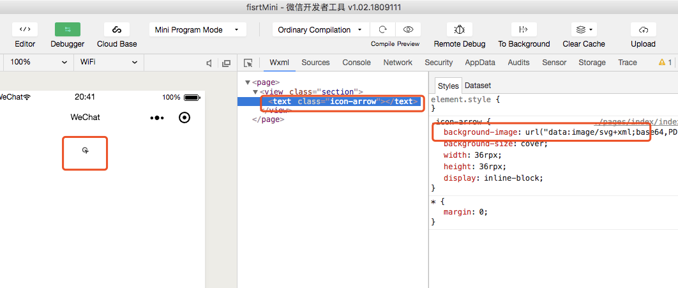Toggle the green Debugger button
The width and height of the screenshot is (678, 288).
pyautogui.click(x=68, y=29)
